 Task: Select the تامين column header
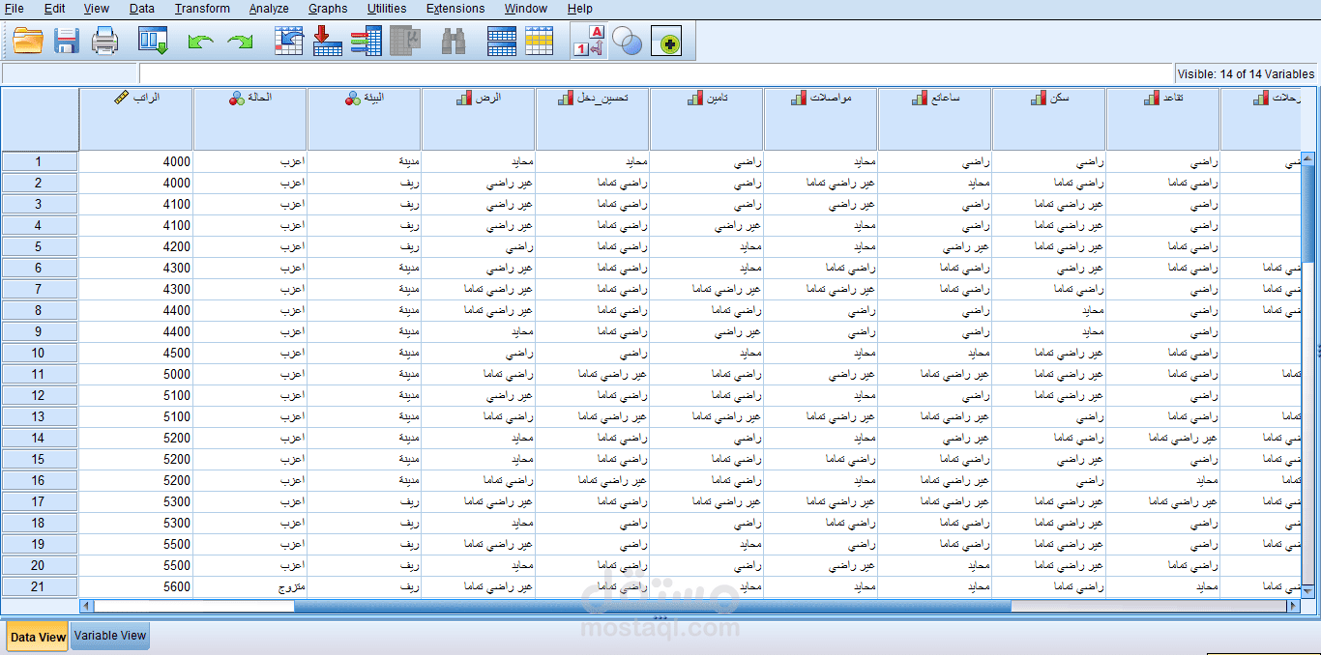tap(706, 119)
